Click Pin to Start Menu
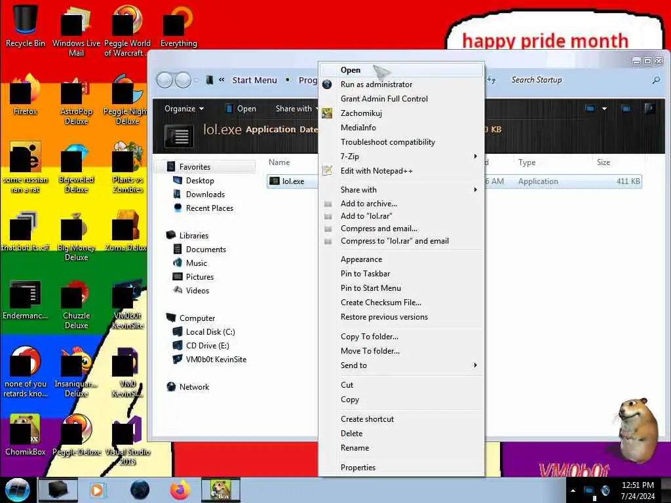The height and width of the screenshot is (503, 671). pyautogui.click(x=402, y=288)
